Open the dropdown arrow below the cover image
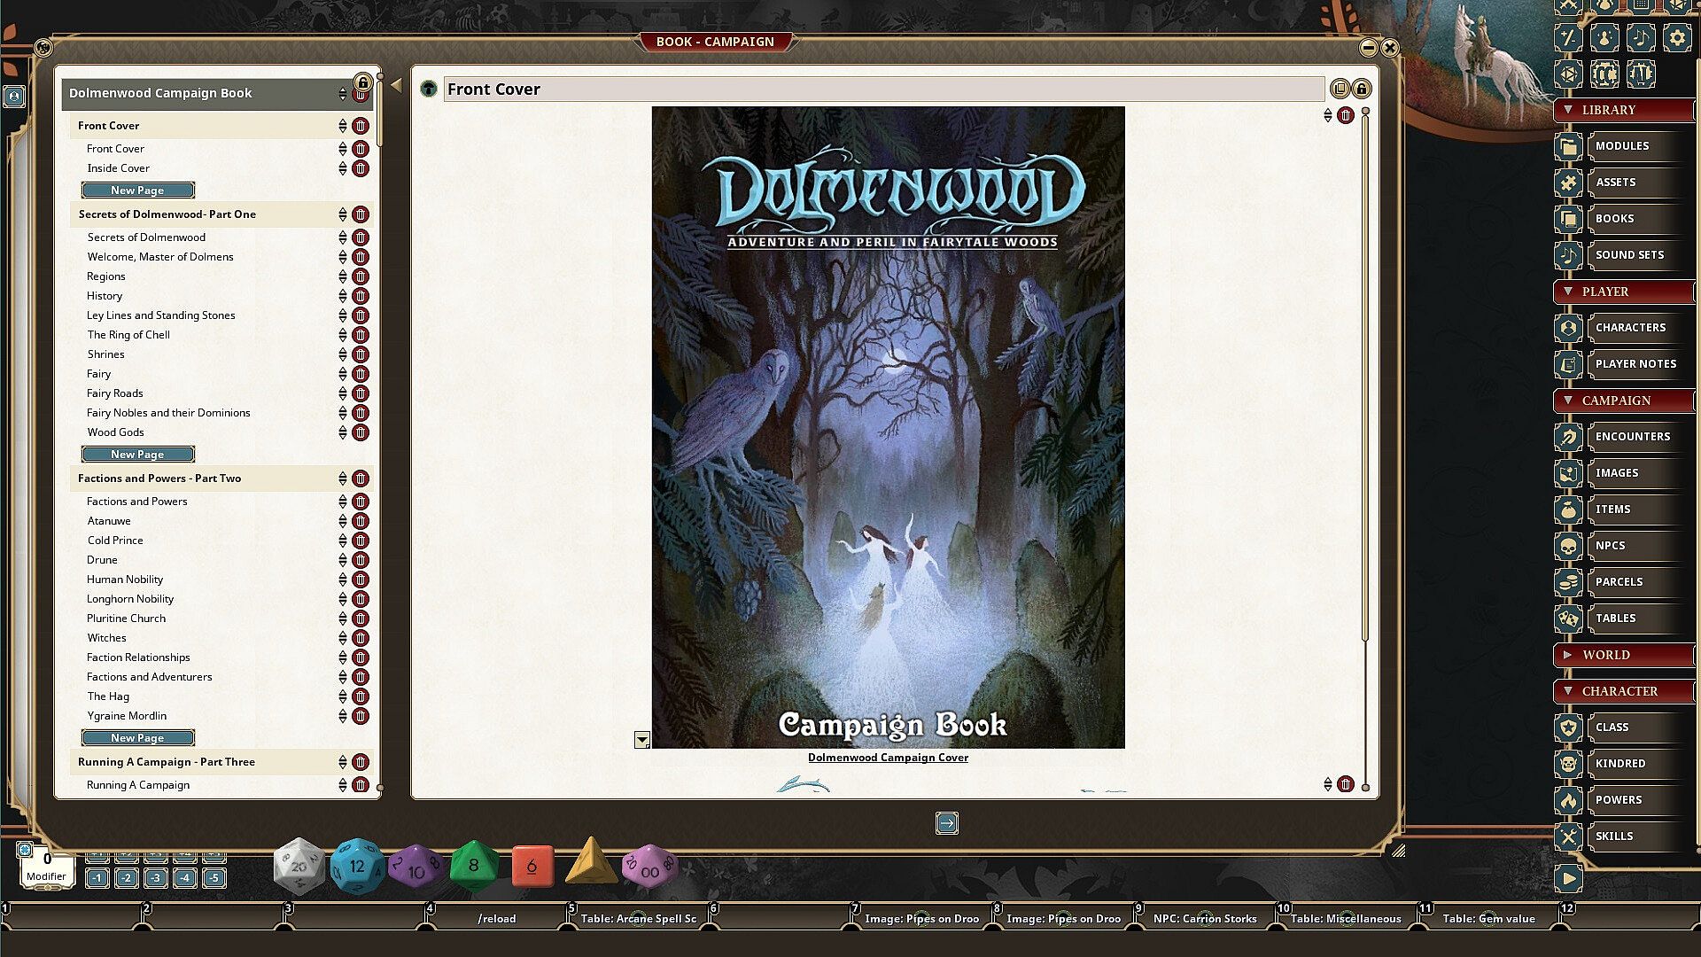Image resolution: width=1701 pixels, height=957 pixels. [642, 740]
